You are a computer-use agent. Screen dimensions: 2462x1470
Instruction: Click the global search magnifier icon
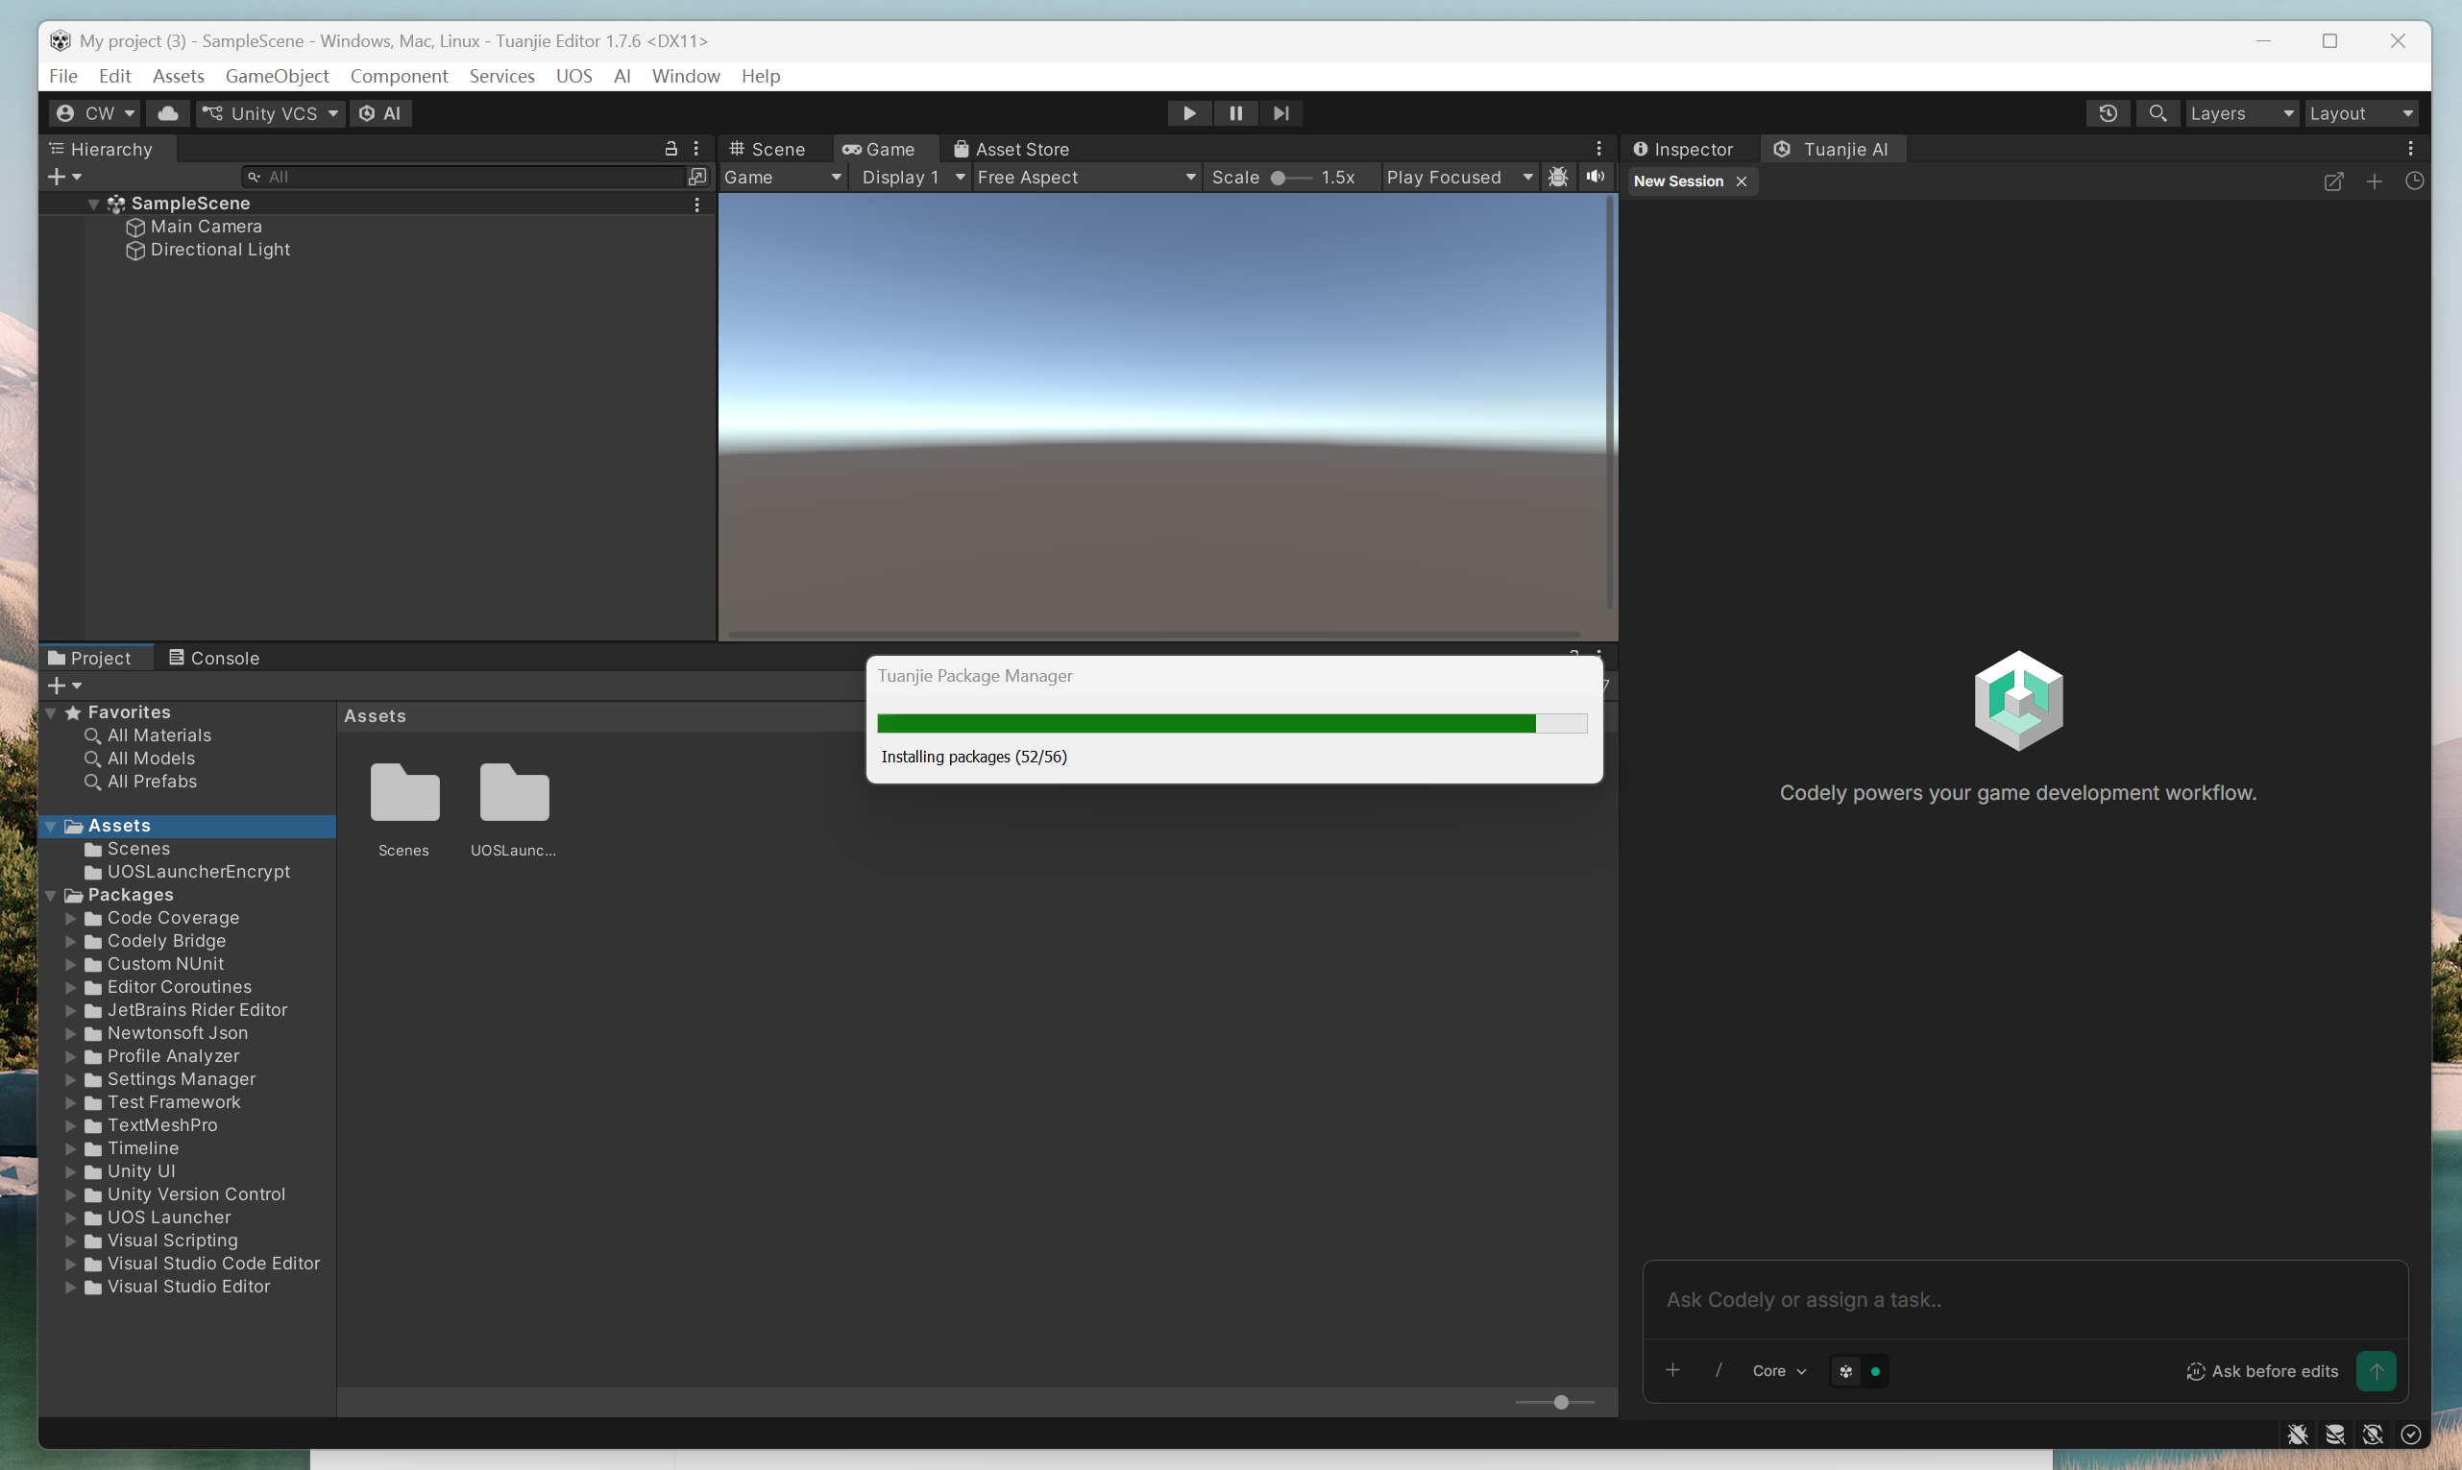click(x=2157, y=113)
